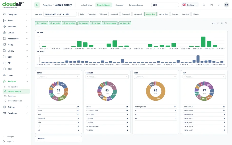Screen dimensions: 232x145
Task: Click the 19% blue segment in serie donut
Action: pos(63,85)
